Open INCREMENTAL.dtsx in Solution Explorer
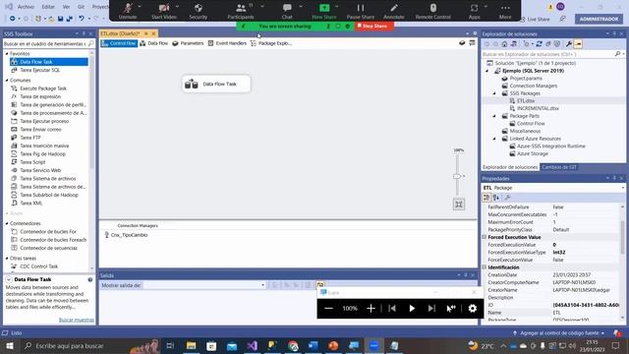The width and height of the screenshot is (629, 354). [x=538, y=108]
